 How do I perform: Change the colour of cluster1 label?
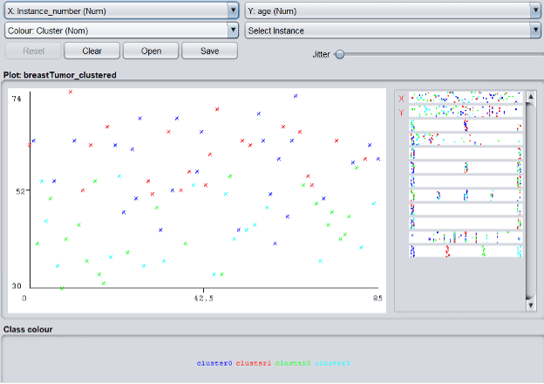point(254,363)
